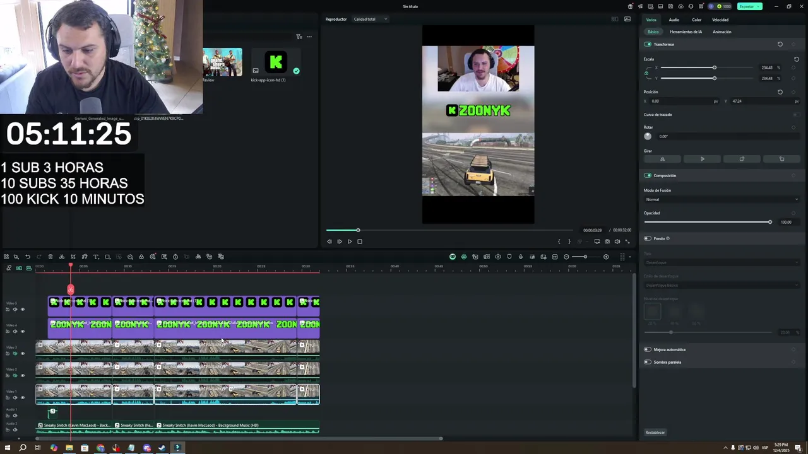This screenshot has width=808, height=454.
Task: Open the text tool in timeline toolbar
Action: [96, 257]
